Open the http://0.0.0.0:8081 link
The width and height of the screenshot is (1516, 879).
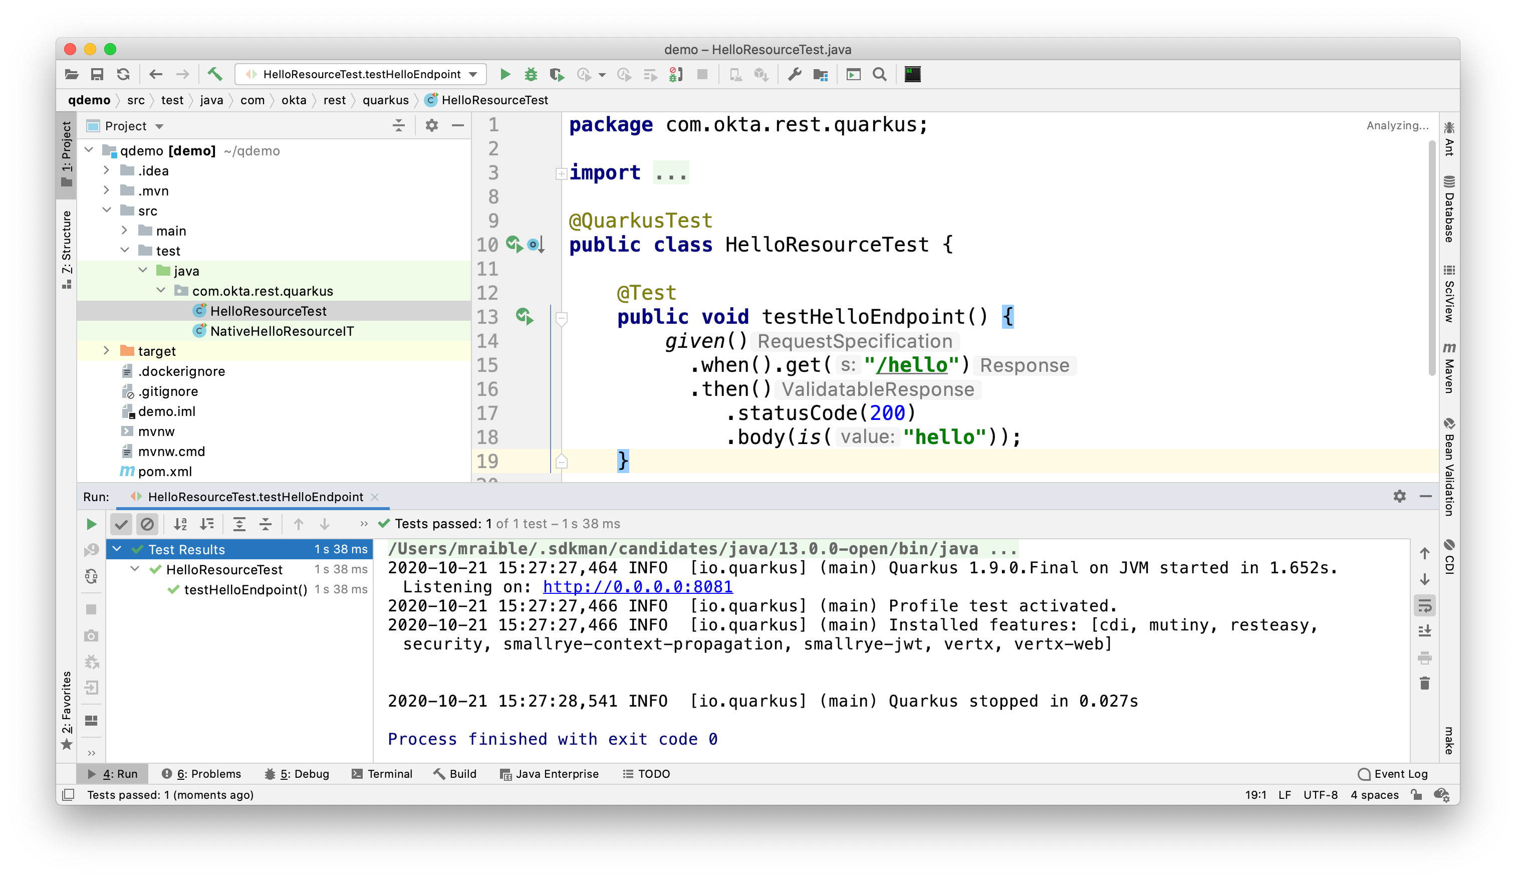tap(637, 587)
